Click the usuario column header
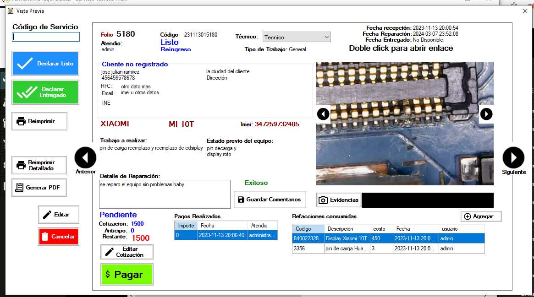The height and width of the screenshot is (297, 534). click(x=462, y=229)
